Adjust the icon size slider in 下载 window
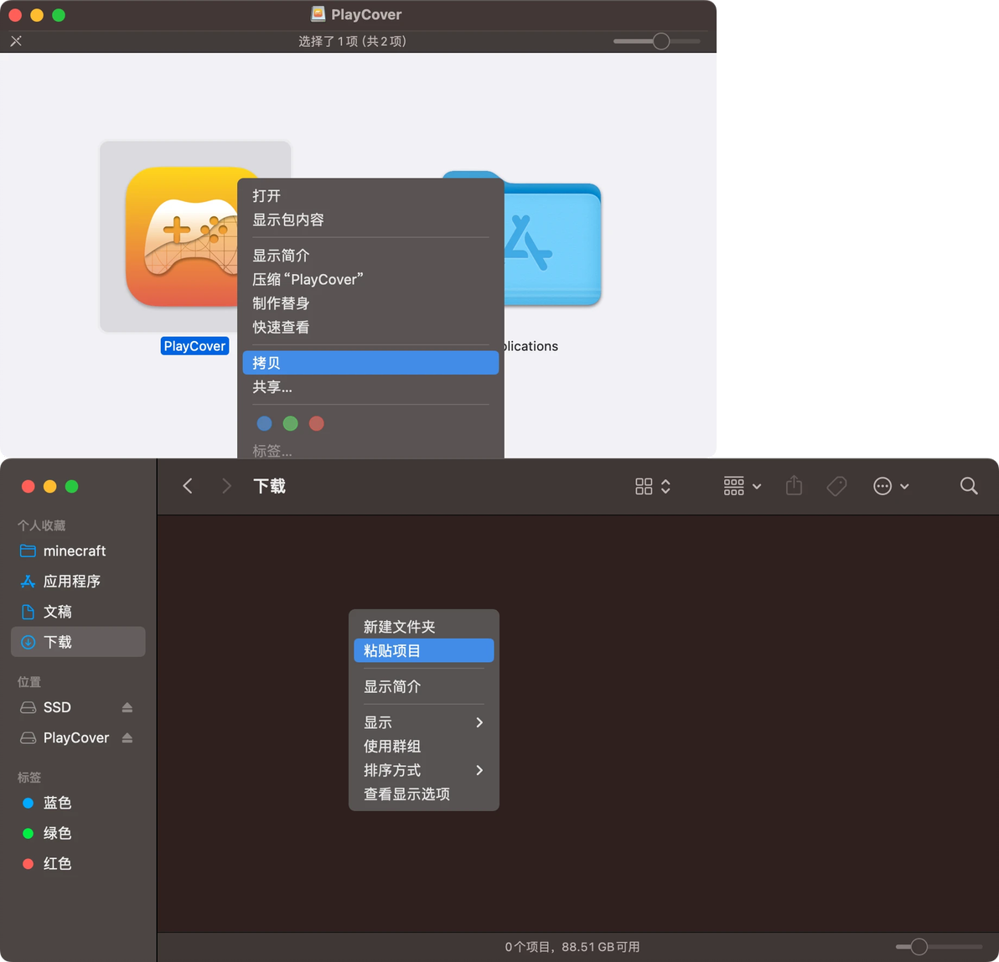999x962 pixels. 919,947
